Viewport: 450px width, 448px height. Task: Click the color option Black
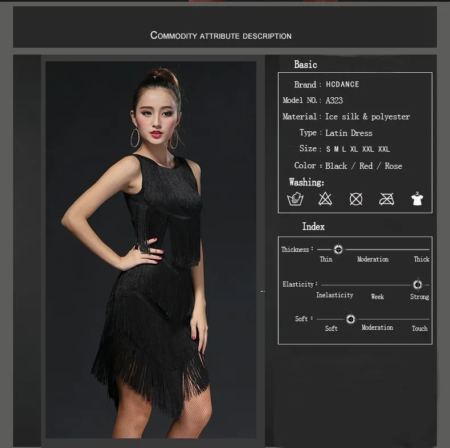[x=336, y=166]
